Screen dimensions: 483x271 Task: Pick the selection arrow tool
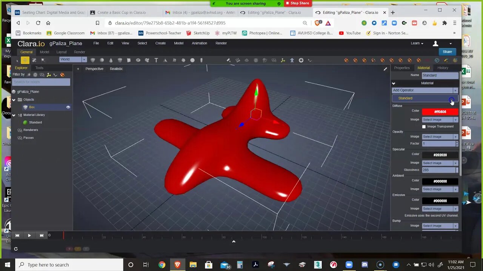pos(17,60)
